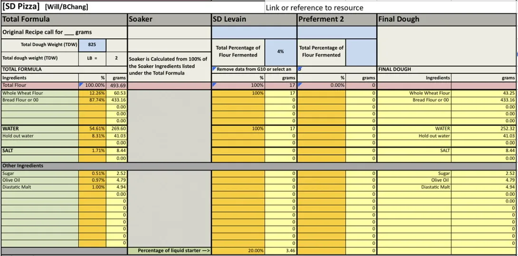This screenshot has width=518, height=256.
Task: Select the liquid starter 20.00% cell
Action: pyautogui.click(x=238, y=250)
